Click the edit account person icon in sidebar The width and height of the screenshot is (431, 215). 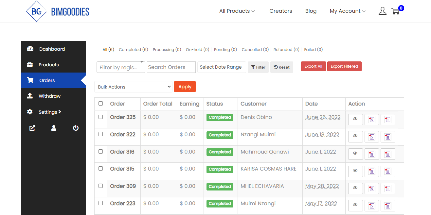(54, 128)
